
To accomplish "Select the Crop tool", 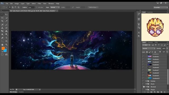I will point(2,21).
